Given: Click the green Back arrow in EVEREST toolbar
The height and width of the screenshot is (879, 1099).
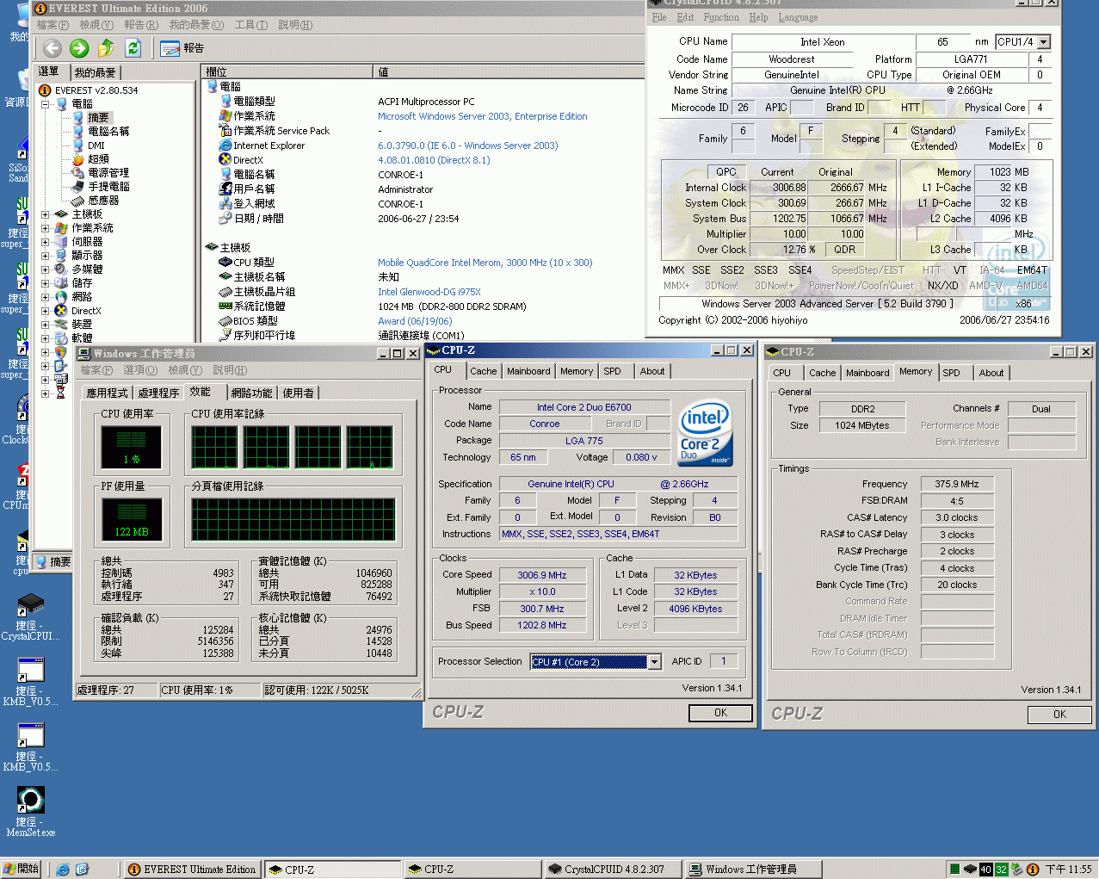Looking at the screenshot, I should pos(52,48).
